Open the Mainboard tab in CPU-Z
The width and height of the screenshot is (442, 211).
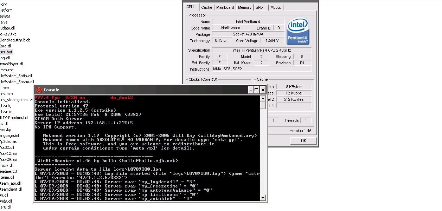(x=225, y=7)
